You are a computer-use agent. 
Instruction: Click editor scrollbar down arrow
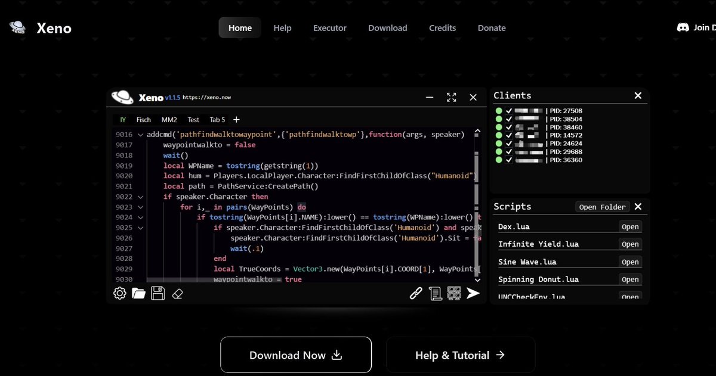[477, 279]
